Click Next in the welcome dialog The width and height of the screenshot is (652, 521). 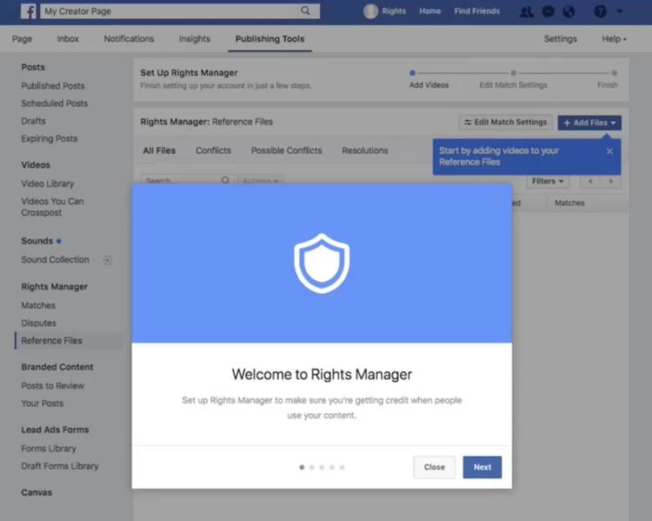click(482, 467)
